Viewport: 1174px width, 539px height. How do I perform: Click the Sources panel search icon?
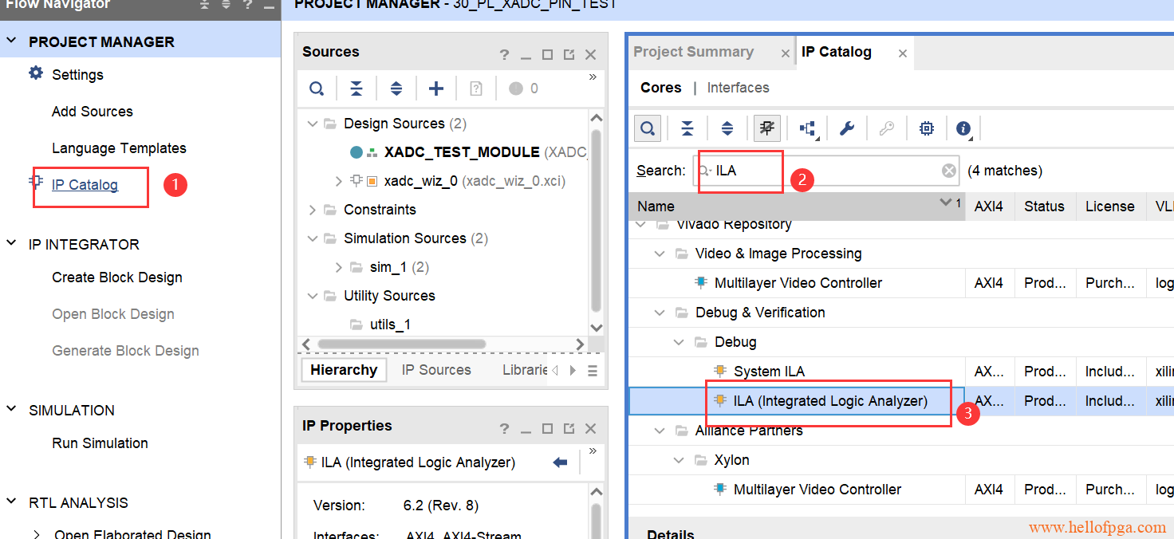(317, 89)
